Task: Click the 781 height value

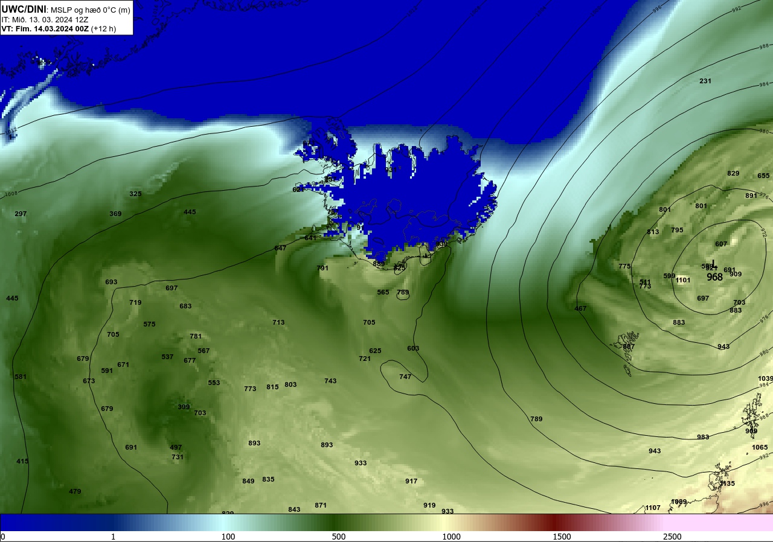Action: [x=196, y=336]
